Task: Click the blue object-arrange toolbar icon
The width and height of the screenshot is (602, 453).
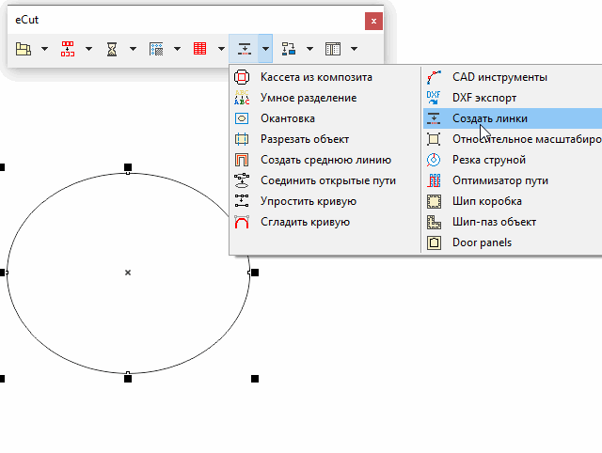Action: 289,49
